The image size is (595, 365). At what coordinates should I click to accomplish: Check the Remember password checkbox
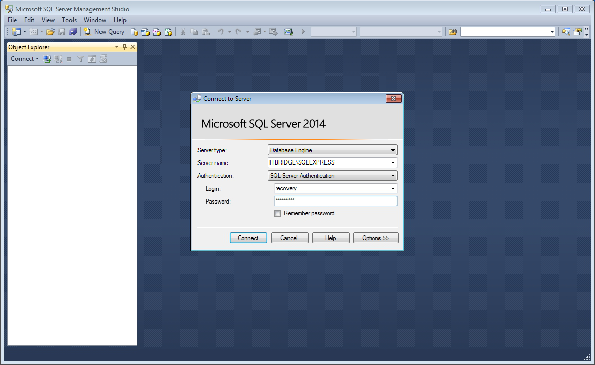click(277, 214)
